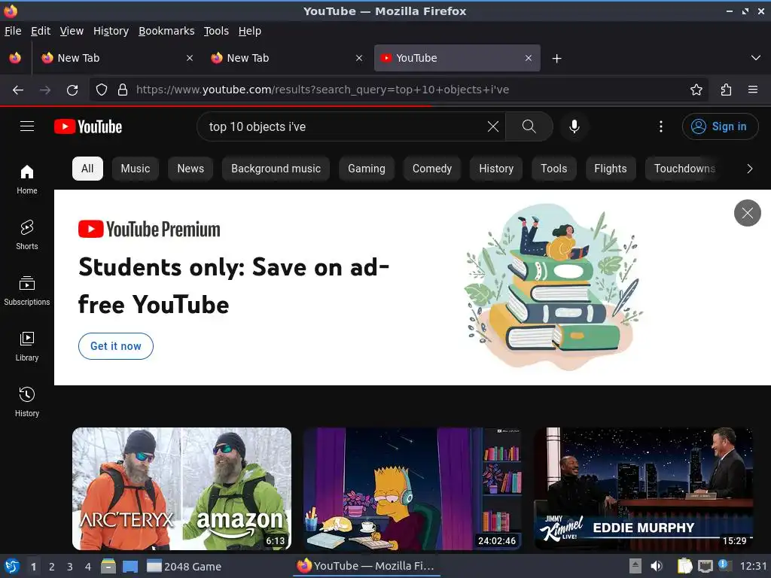Open a new browser tab

[x=556, y=59]
